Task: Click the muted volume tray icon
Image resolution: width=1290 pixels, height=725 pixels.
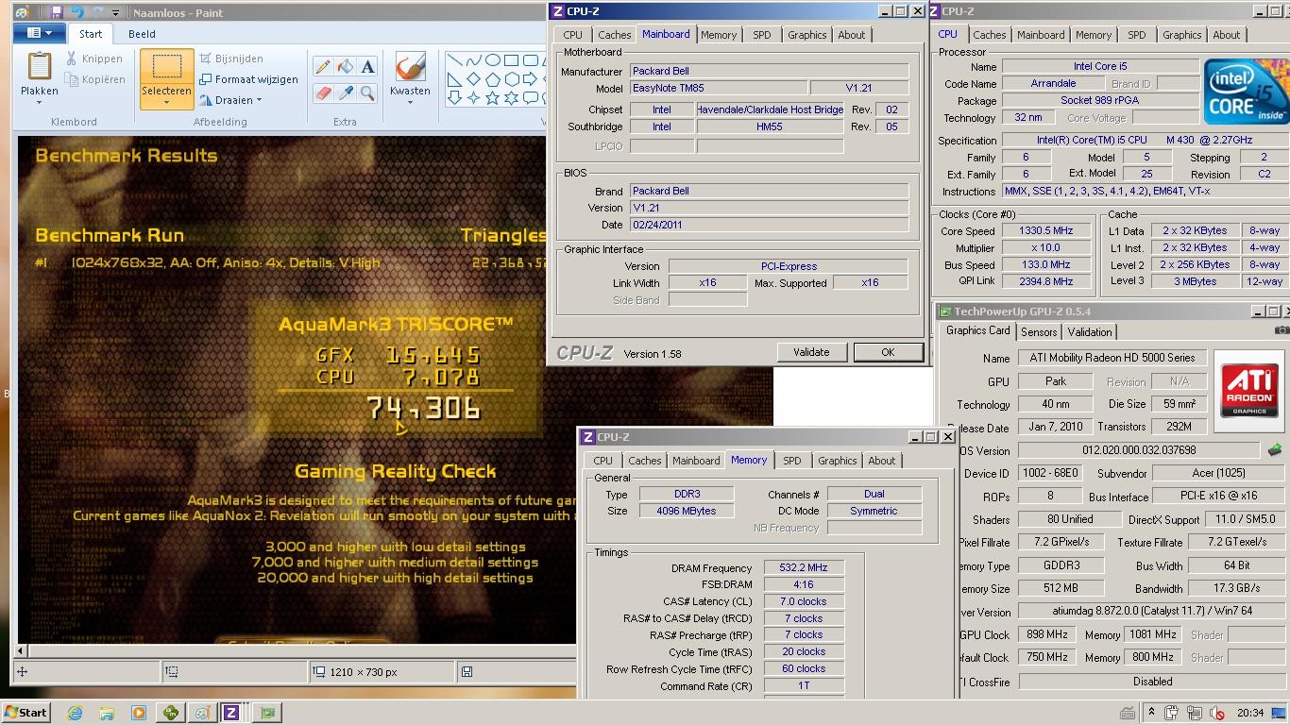Action: 1217,713
